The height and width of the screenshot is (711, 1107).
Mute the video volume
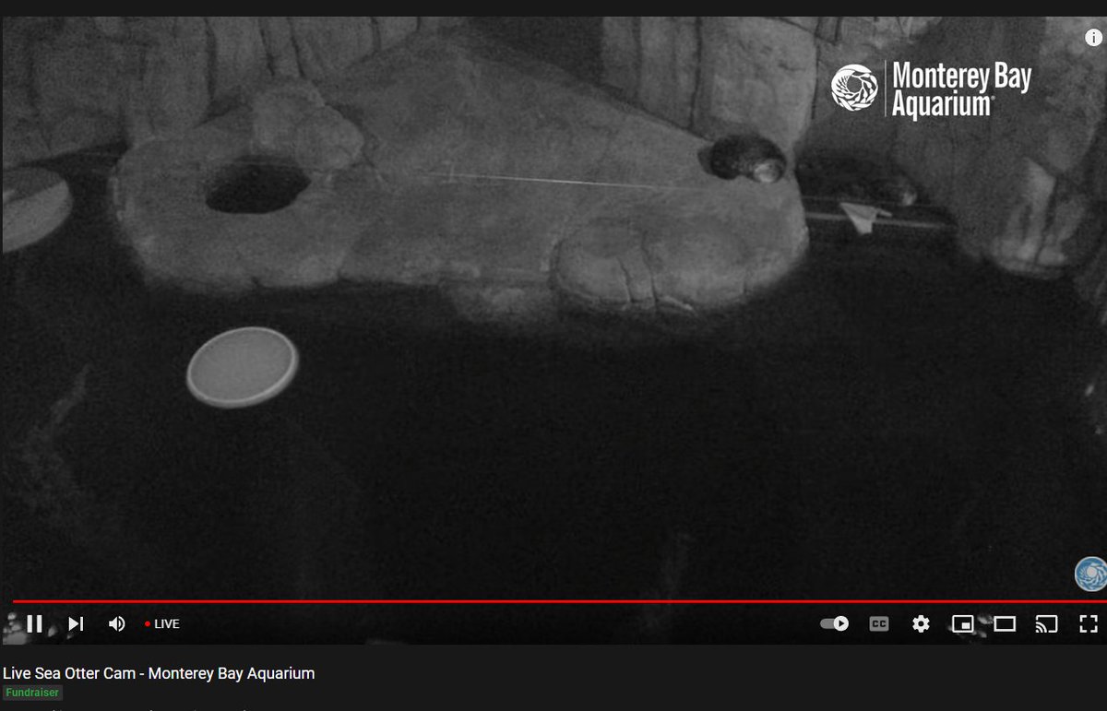pyautogui.click(x=117, y=624)
